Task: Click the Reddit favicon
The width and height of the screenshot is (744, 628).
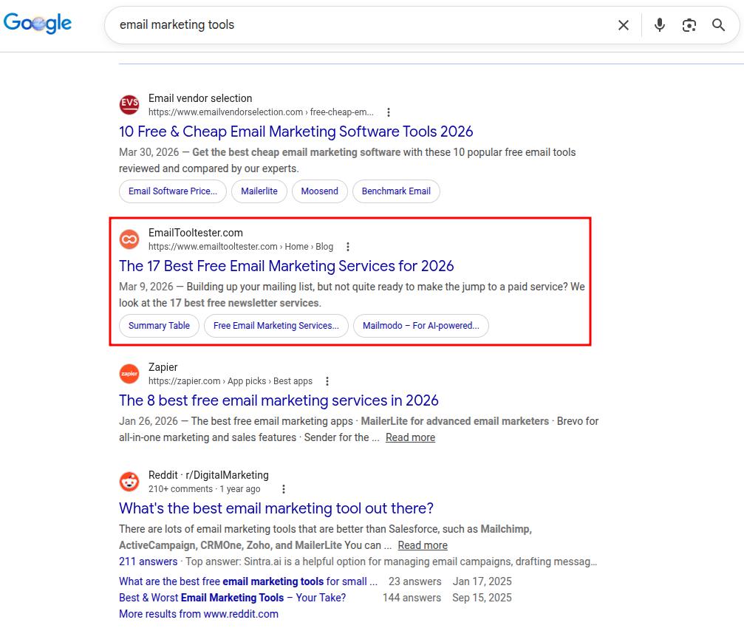Action: [x=129, y=481]
